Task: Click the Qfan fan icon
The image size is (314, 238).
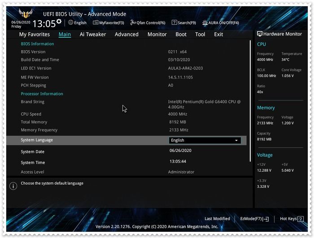Action: tap(133, 22)
